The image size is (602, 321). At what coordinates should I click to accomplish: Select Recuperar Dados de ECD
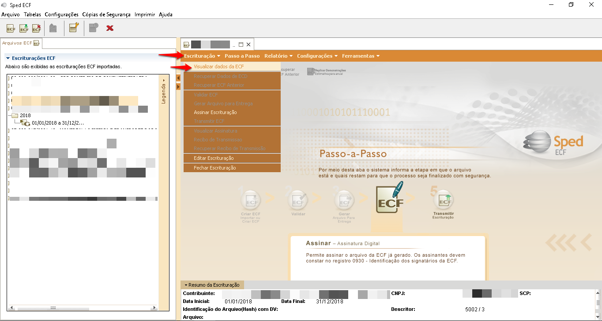[x=232, y=76]
